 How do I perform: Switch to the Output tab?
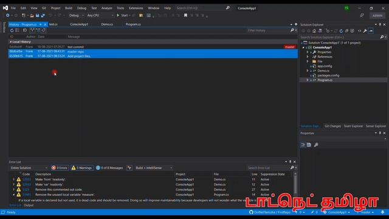(29, 206)
